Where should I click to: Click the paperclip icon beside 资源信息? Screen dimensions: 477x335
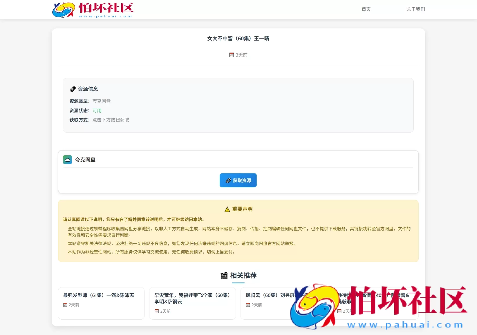[x=73, y=89]
